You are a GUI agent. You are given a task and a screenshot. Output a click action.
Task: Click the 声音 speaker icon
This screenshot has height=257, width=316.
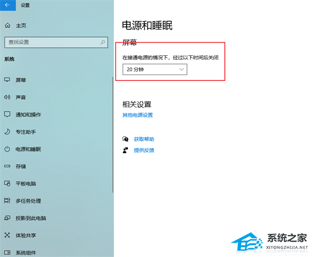(x=7, y=97)
